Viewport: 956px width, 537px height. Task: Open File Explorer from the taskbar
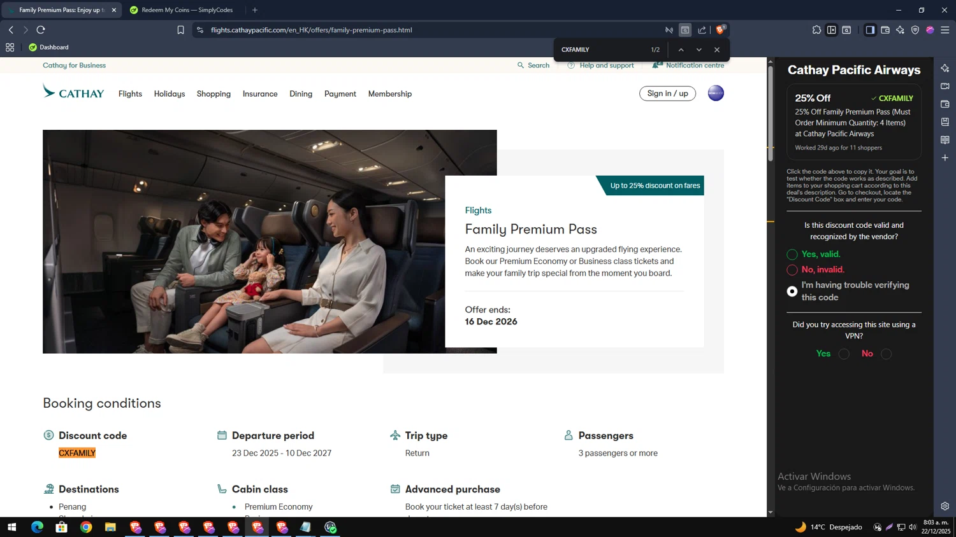click(110, 527)
